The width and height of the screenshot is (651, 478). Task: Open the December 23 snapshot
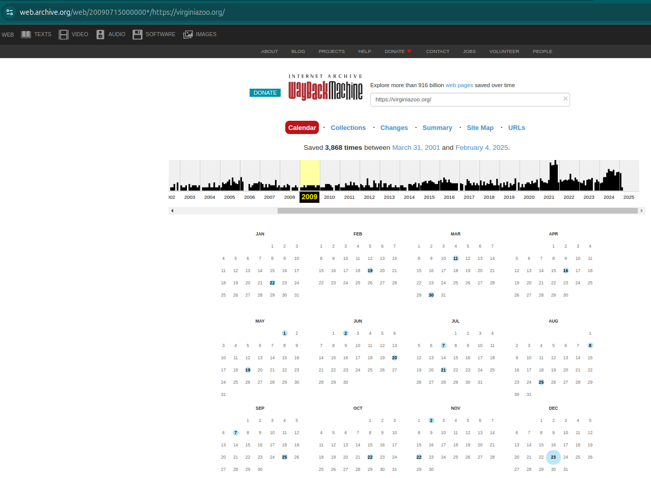pos(553,457)
